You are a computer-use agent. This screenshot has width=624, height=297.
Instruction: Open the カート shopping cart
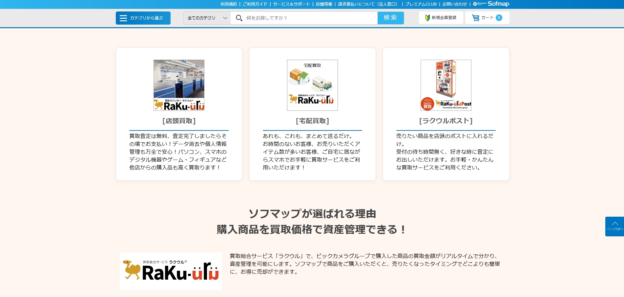tap(487, 18)
